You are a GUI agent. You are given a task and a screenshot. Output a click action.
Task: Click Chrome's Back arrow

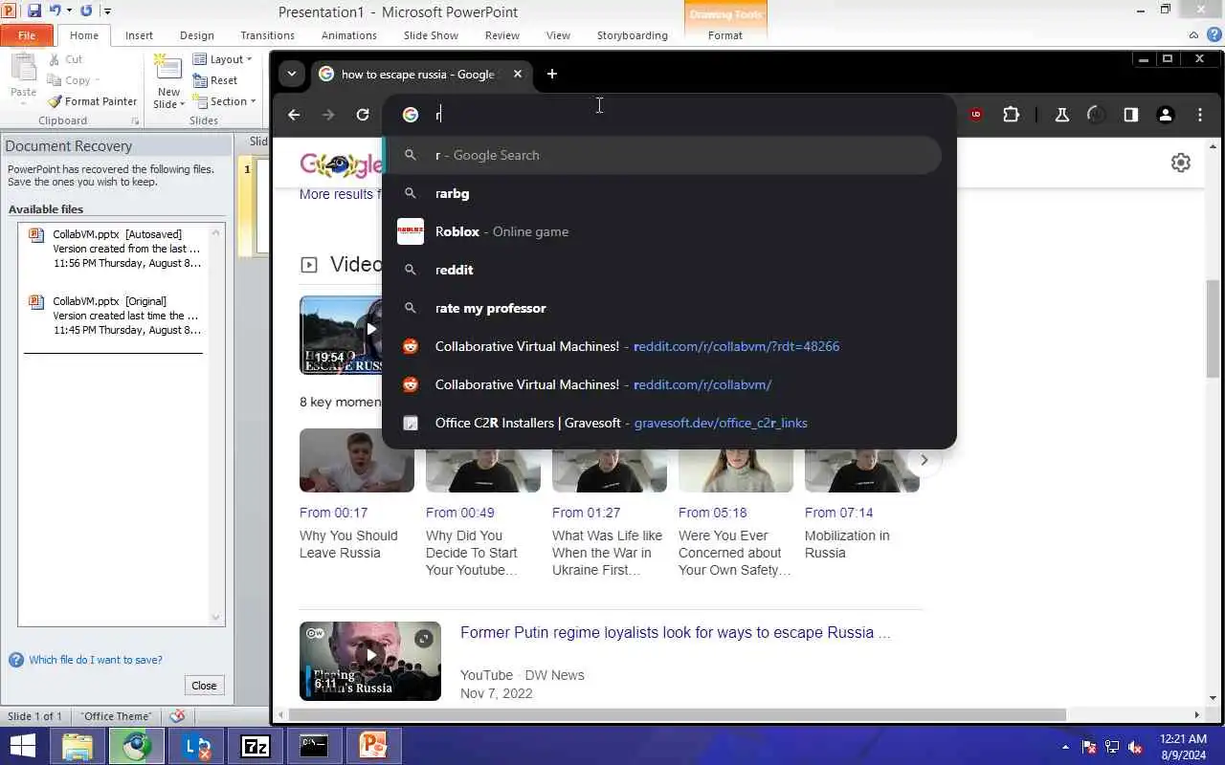pyautogui.click(x=294, y=115)
